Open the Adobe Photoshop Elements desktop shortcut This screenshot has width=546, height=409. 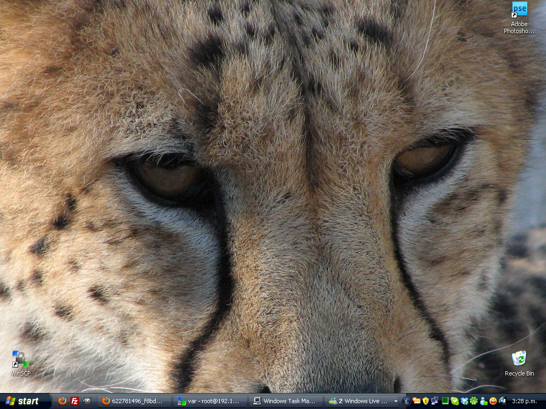click(x=519, y=17)
